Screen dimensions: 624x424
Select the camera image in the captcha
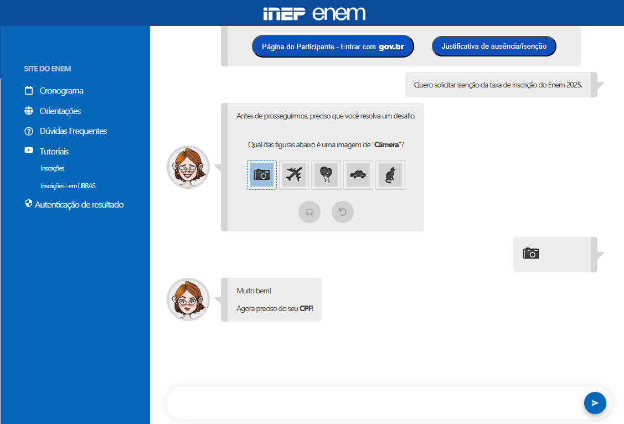point(261,175)
